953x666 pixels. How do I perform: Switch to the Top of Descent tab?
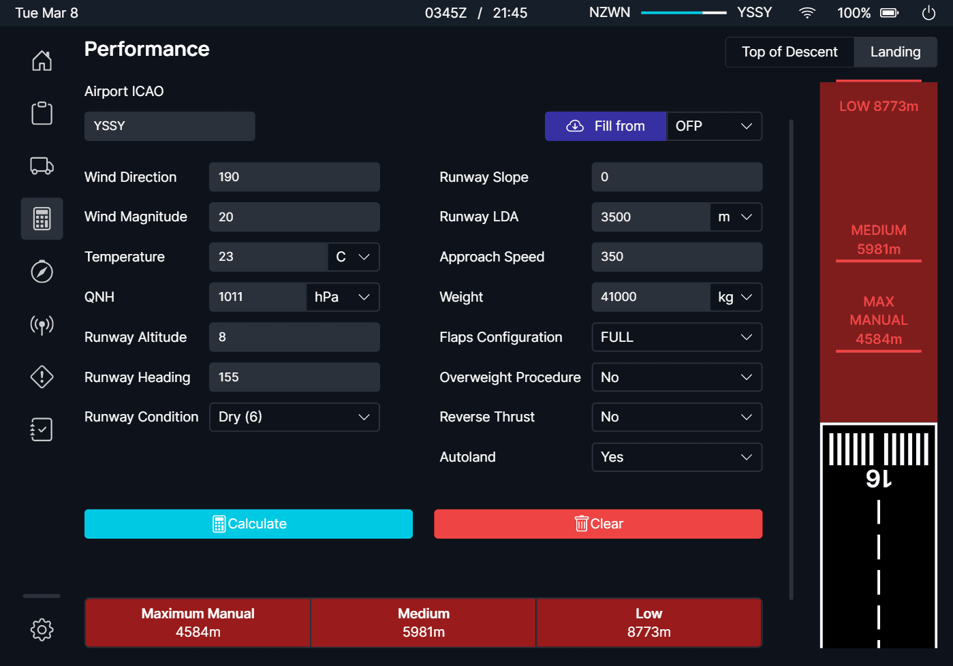790,52
